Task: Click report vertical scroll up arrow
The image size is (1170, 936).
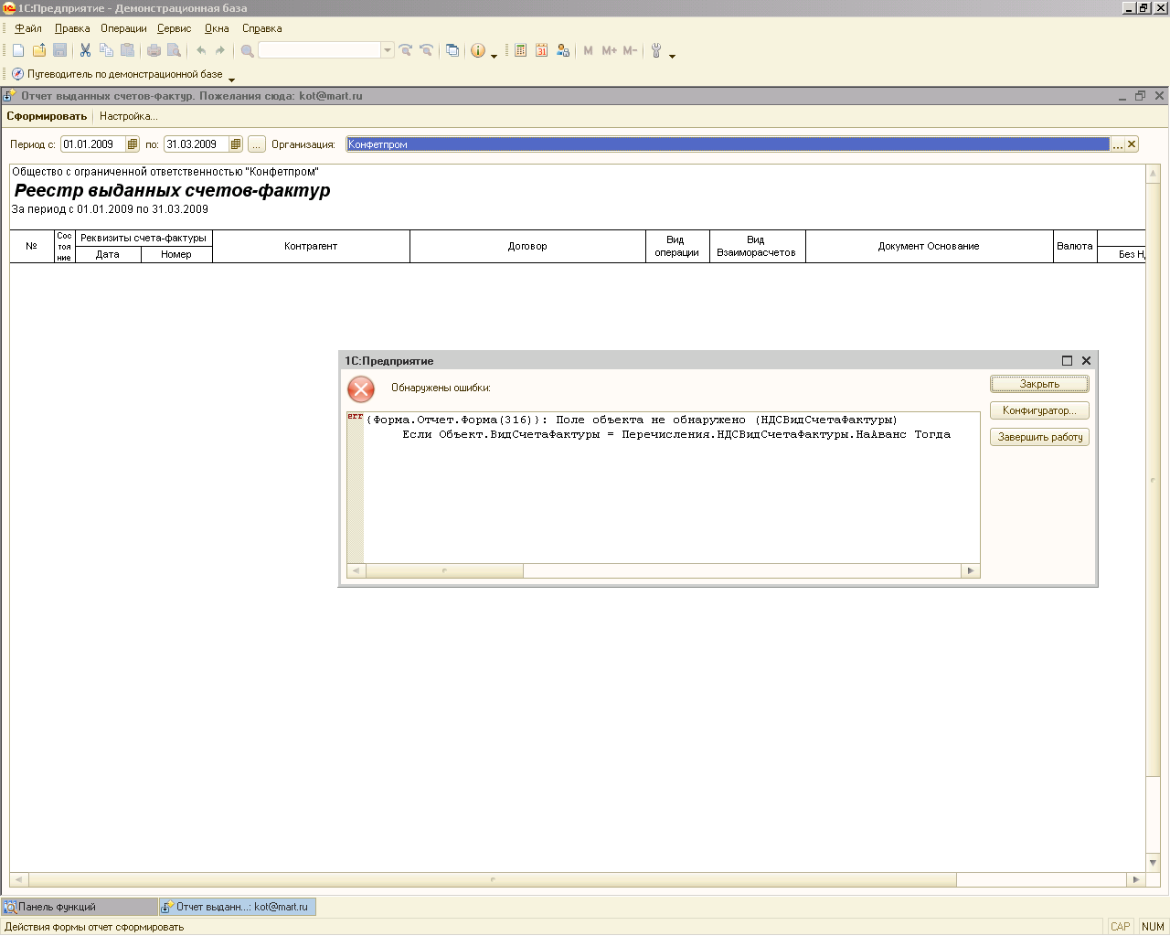Action: (x=1153, y=173)
